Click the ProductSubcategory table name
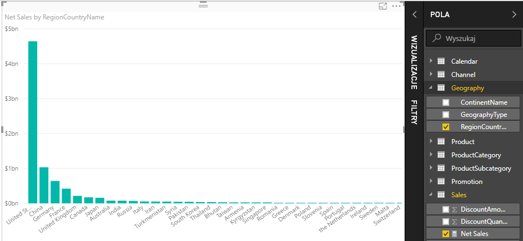Viewport: 523px width, 241px height. (x=481, y=168)
